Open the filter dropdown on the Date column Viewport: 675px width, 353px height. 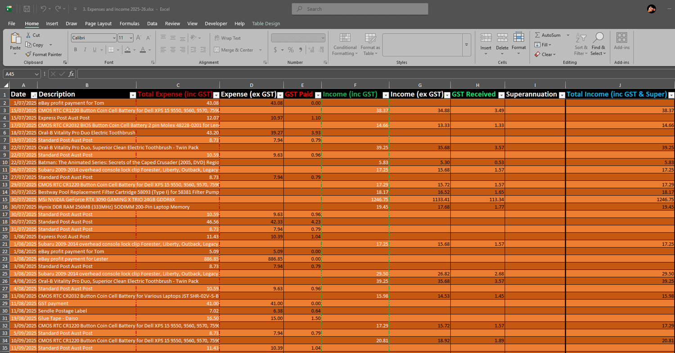(34, 95)
